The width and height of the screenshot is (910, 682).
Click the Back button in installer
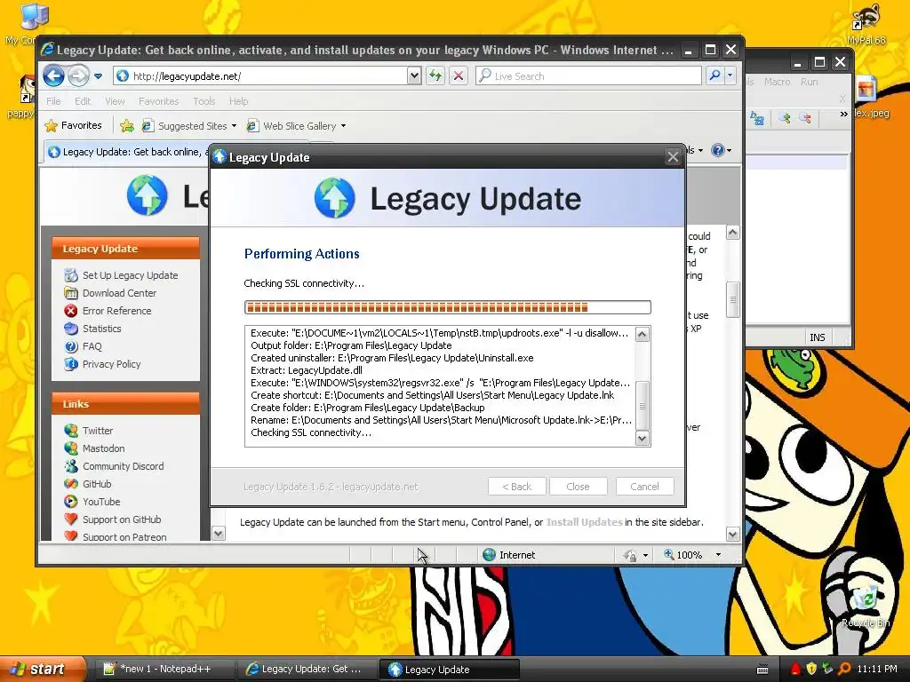pos(516,487)
